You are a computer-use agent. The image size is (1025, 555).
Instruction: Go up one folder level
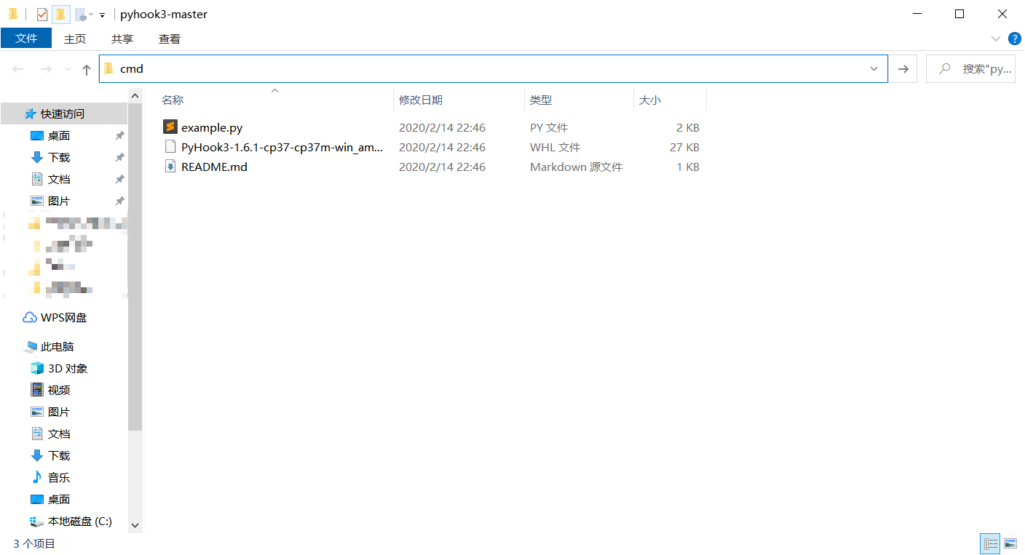coord(87,69)
